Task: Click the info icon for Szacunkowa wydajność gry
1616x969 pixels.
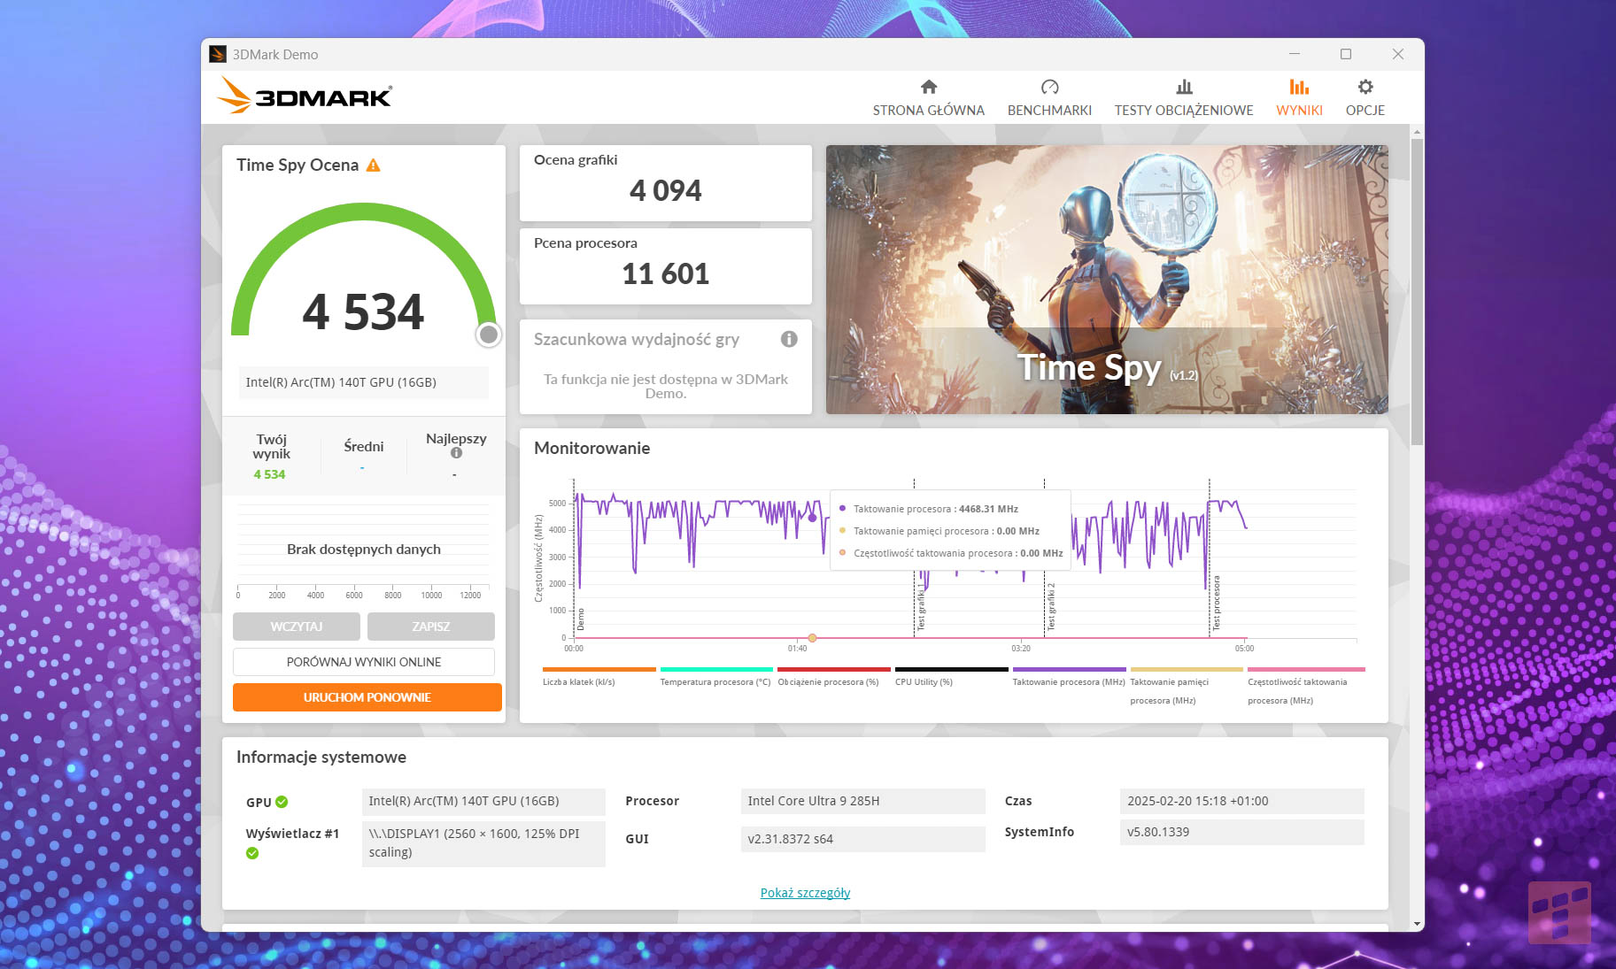Action: tap(789, 339)
